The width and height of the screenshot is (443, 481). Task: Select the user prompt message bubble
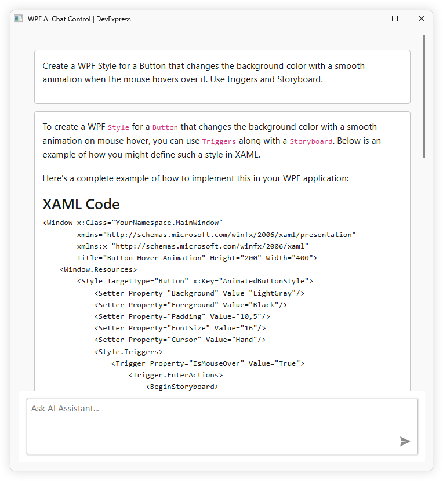click(222, 76)
